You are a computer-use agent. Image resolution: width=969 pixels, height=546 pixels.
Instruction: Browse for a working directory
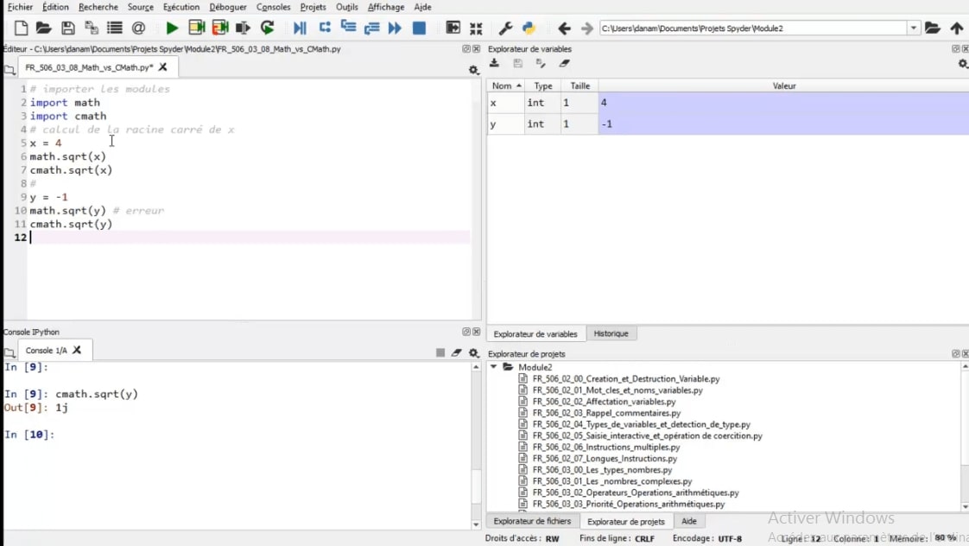click(x=933, y=28)
